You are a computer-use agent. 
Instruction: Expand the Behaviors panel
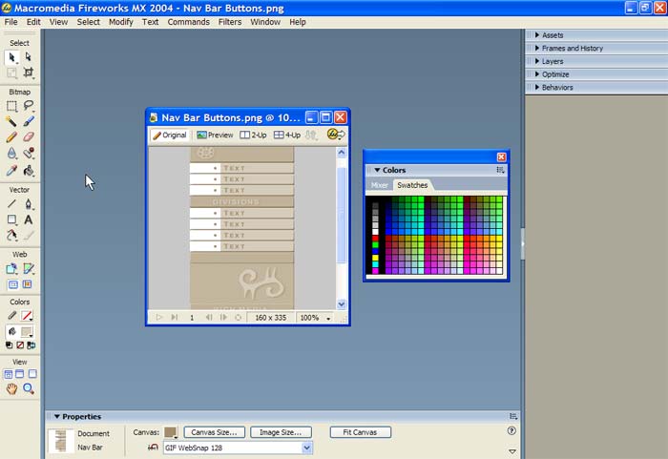[x=537, y=88]
